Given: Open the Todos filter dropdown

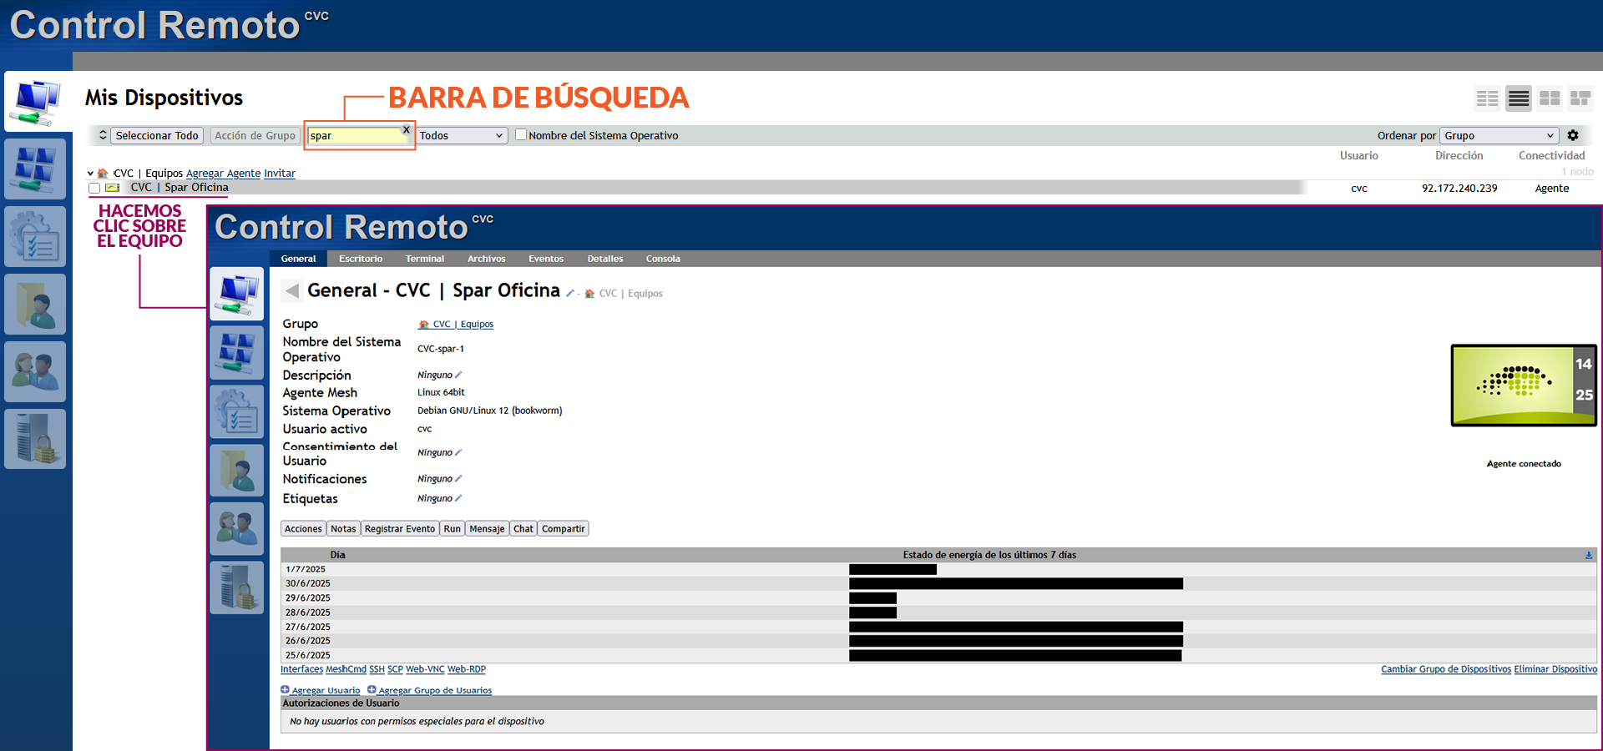Looking at the screenshot, I should point(462,135).
